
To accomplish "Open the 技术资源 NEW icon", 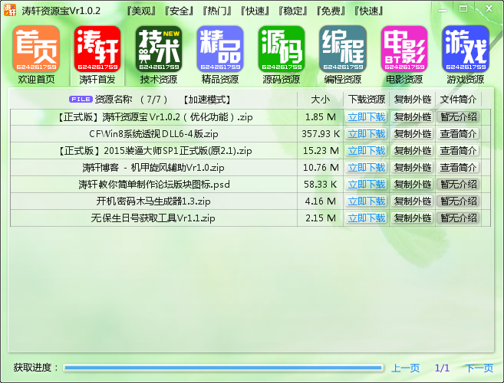I will [x=159, y=49].
